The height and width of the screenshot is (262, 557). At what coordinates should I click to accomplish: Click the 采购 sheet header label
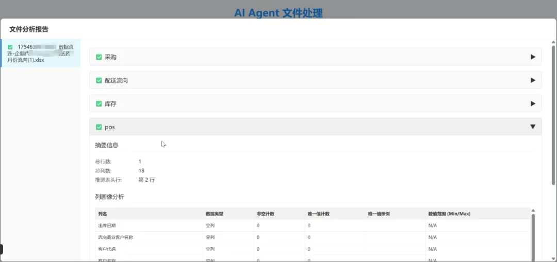coord(110,57)
